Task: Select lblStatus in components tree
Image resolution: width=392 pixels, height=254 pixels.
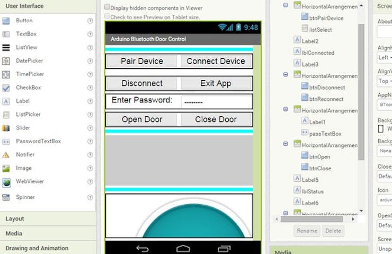Action: [x=313, y=191]
